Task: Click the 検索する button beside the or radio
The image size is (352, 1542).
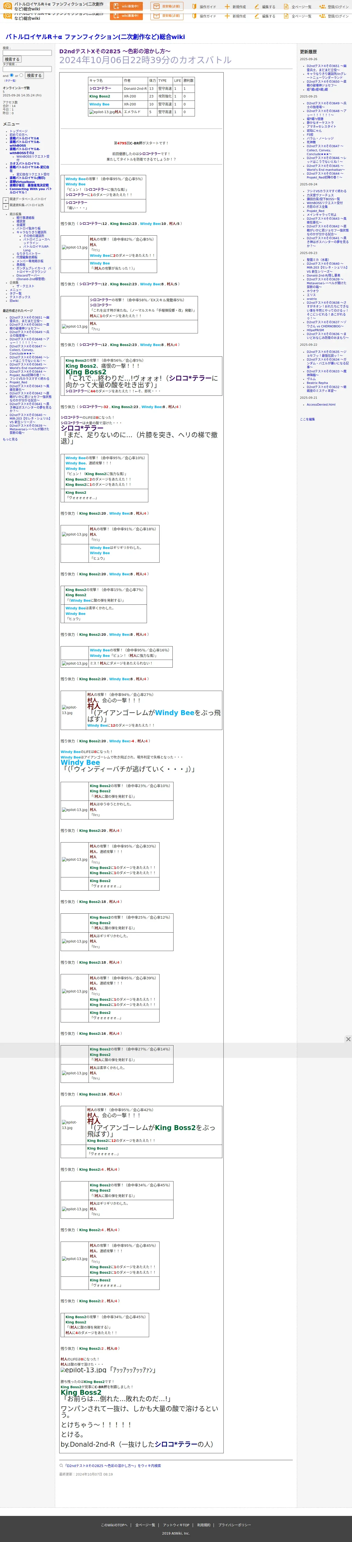Action: (x=34, y=76)
